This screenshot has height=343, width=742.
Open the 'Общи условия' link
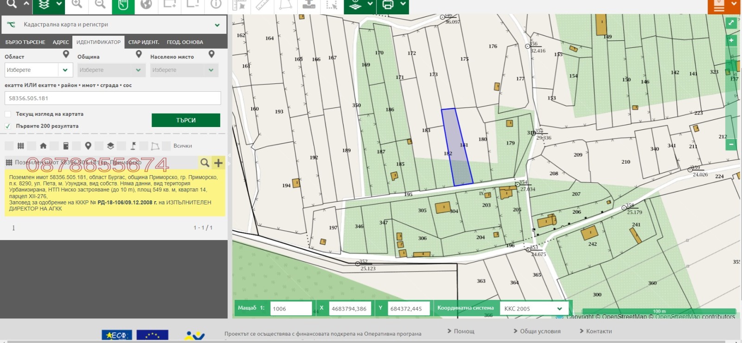click(x=537, y=331)
